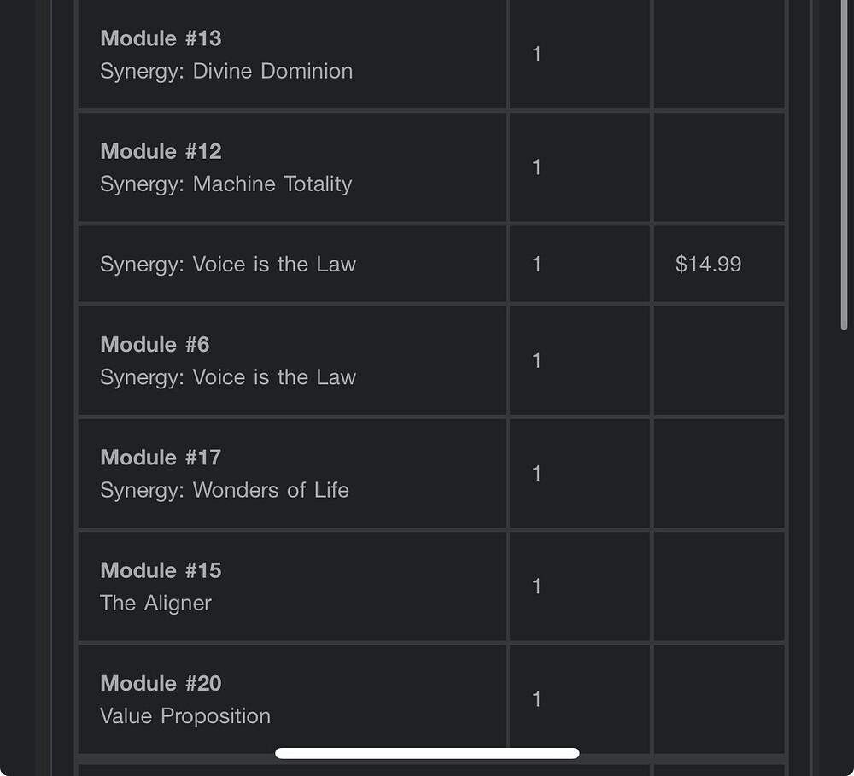Click The Aligner item name
The height and width of the screenshot is (776, 854).
(x=155, y=604)
